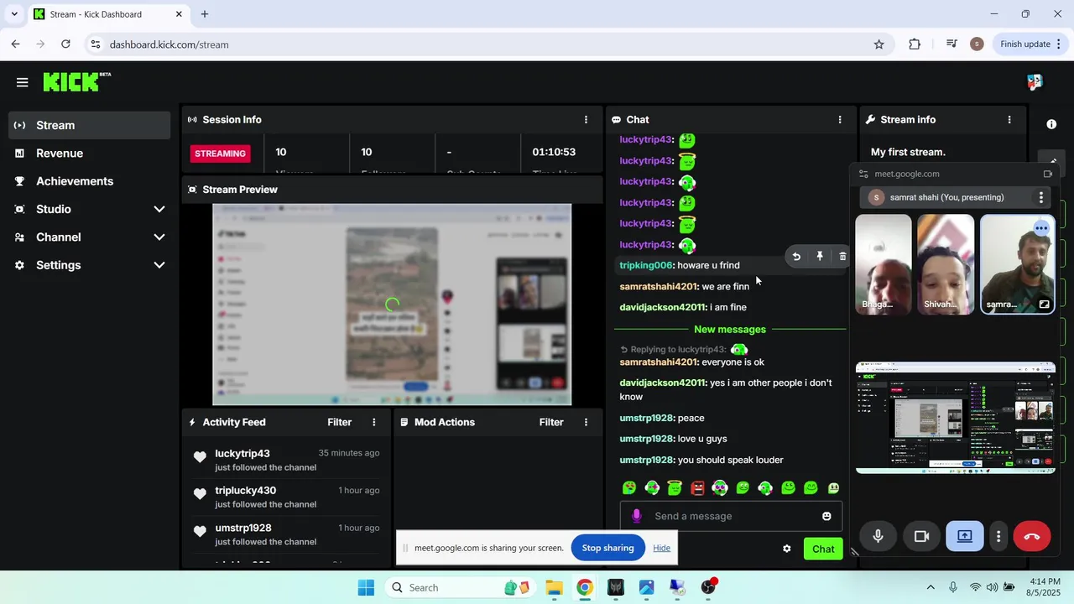The image size is (1074, 604).
Task: Open File Explorer from the taskbar
Action: click(554, 587)
